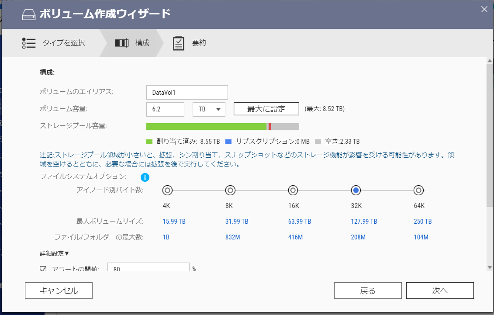The height and width of the screenshot is (315, 494).
Task: Click the 戻る button
Action: (368, 291)
